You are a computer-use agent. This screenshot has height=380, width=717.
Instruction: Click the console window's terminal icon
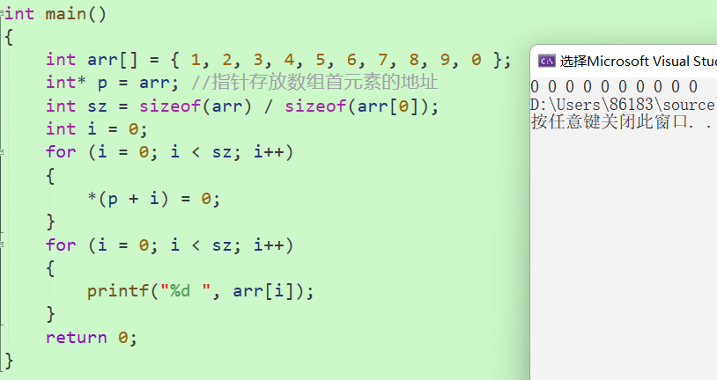(546, 61)
